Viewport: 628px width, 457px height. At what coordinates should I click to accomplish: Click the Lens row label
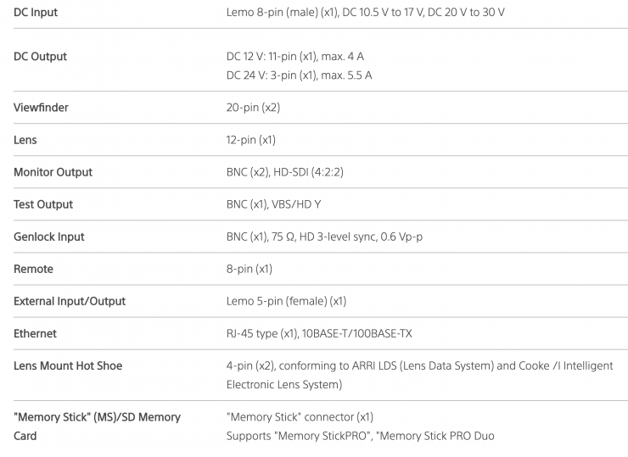(x=25, y=140)
